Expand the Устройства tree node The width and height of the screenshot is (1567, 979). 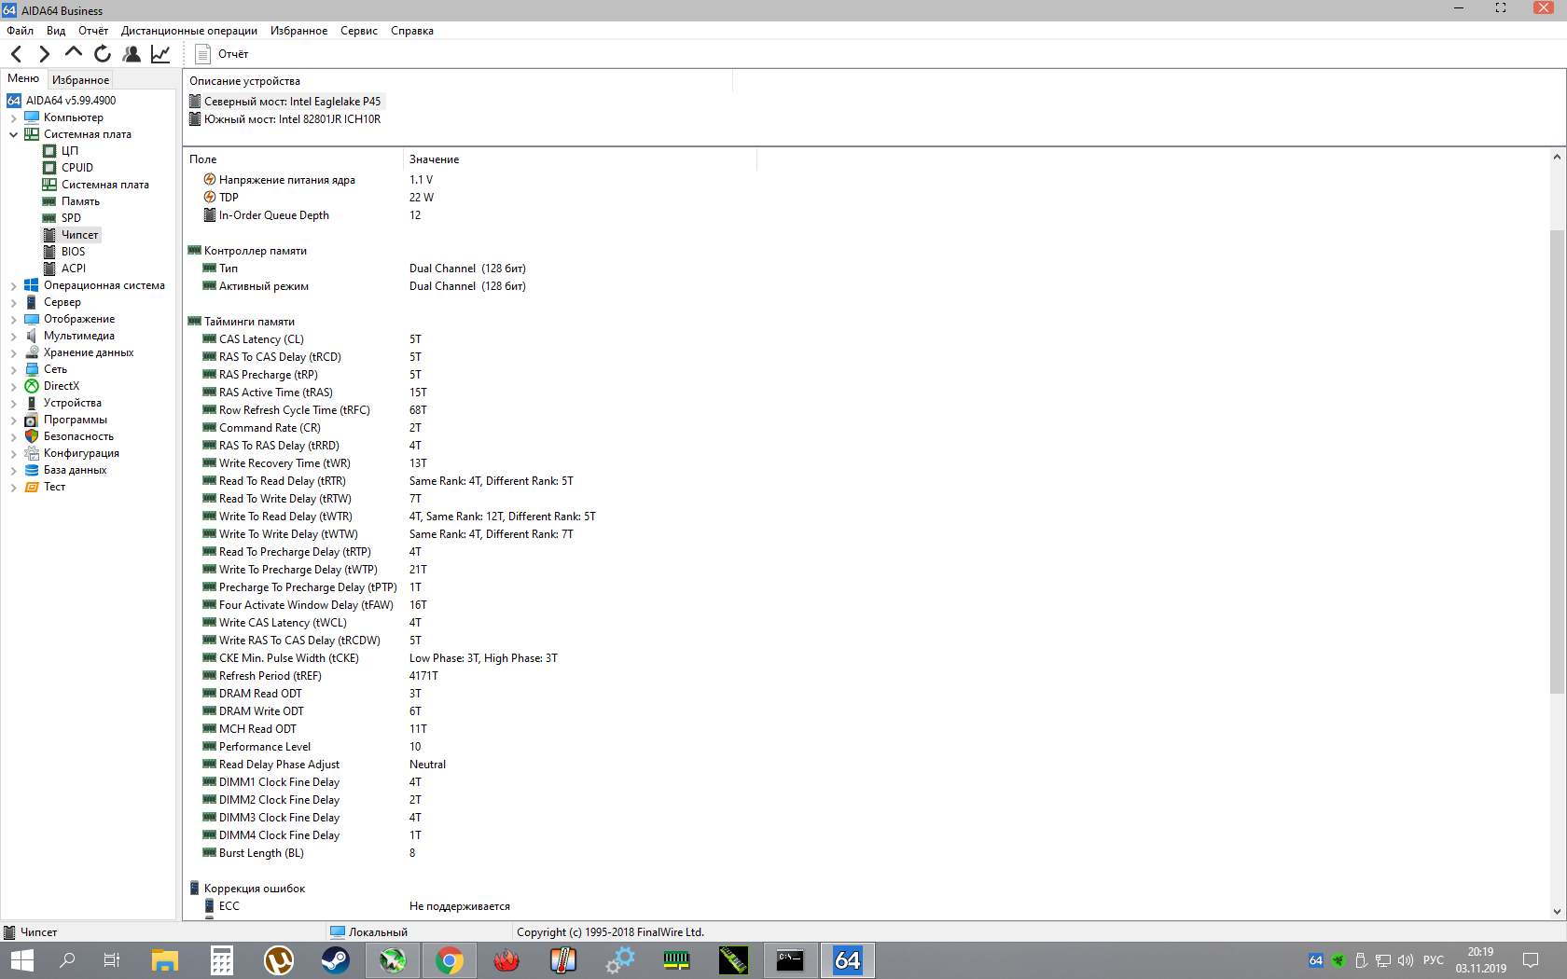point(13,403)
